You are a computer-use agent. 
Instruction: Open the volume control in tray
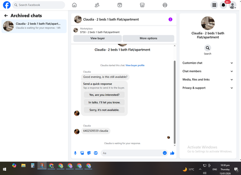pos(204,173)
